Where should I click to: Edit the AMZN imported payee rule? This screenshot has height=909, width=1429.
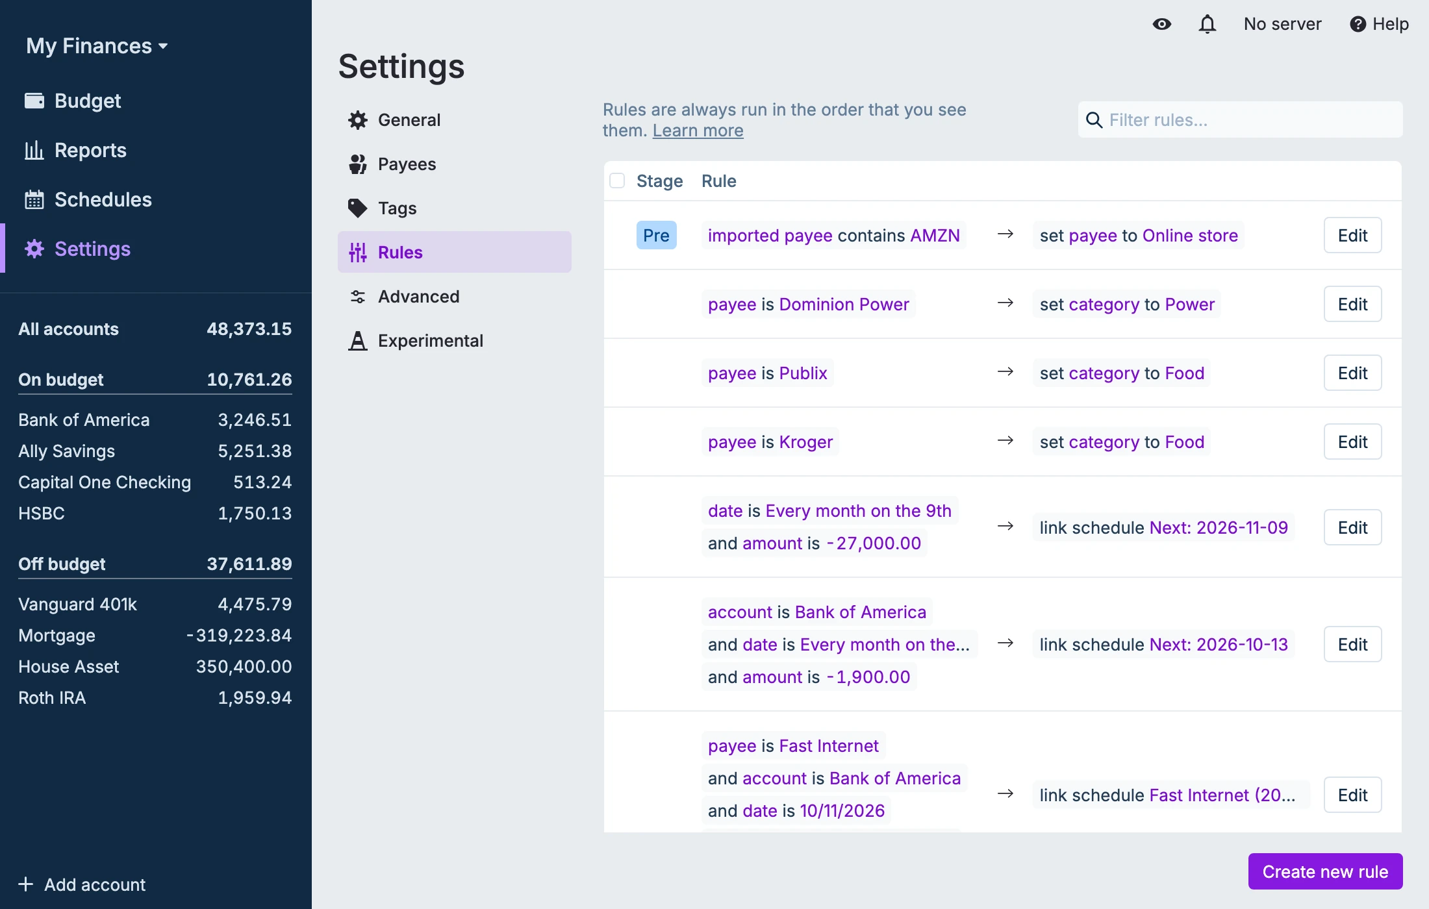(x=1352, y=235)
